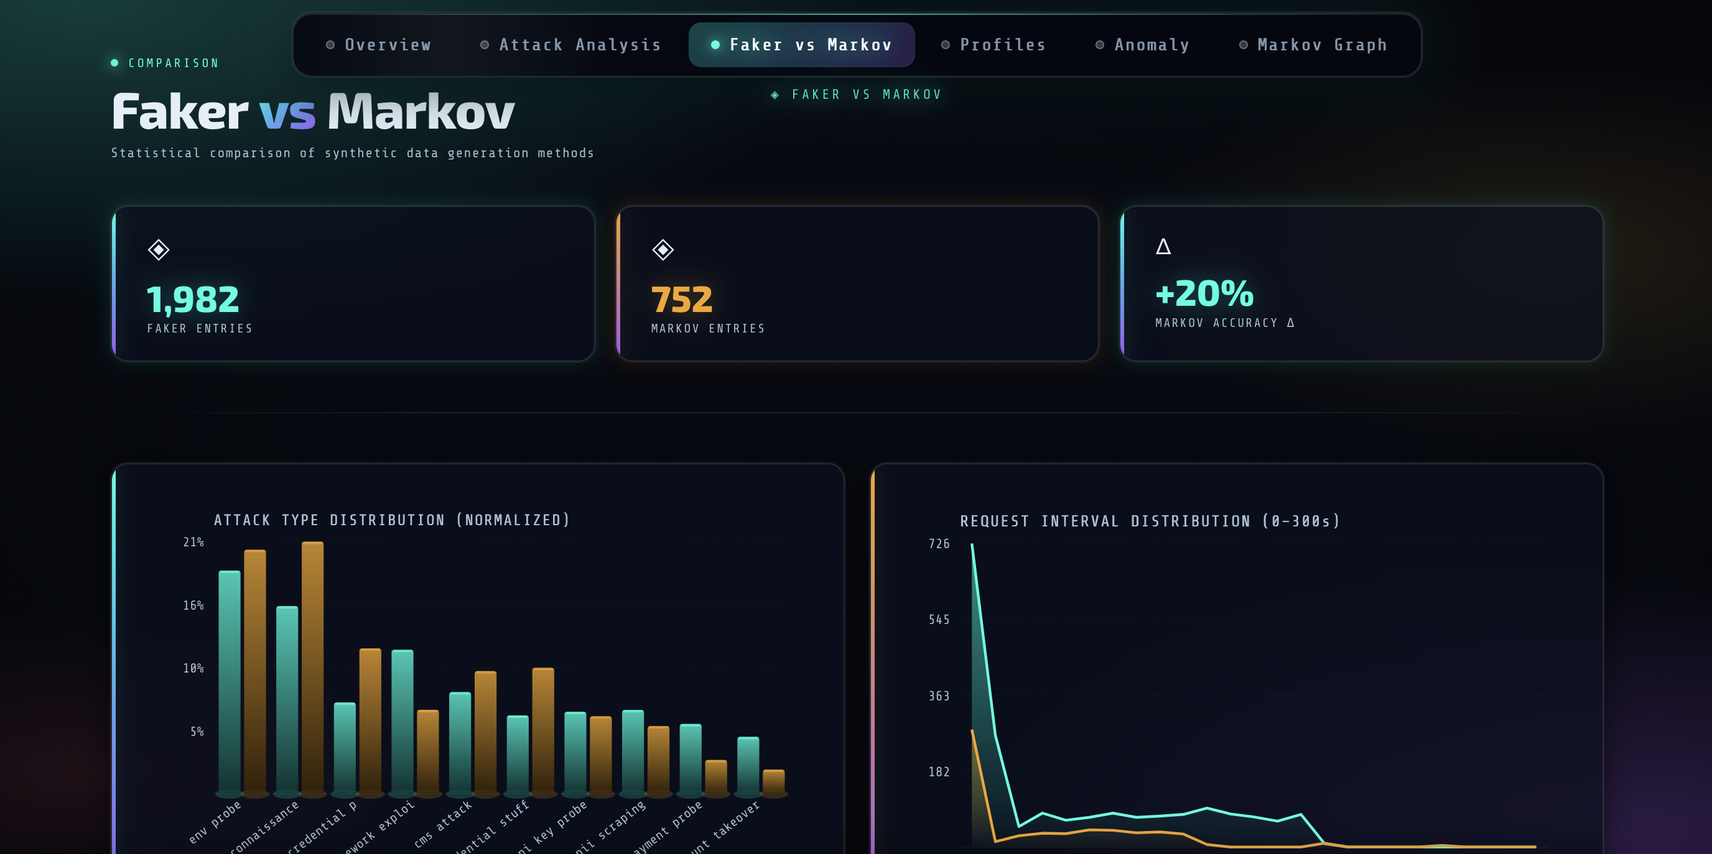Viewport: 1712px width, 854px height.
Task: Click Request Interval Distribution chart title
Action: click(1150, 521)
